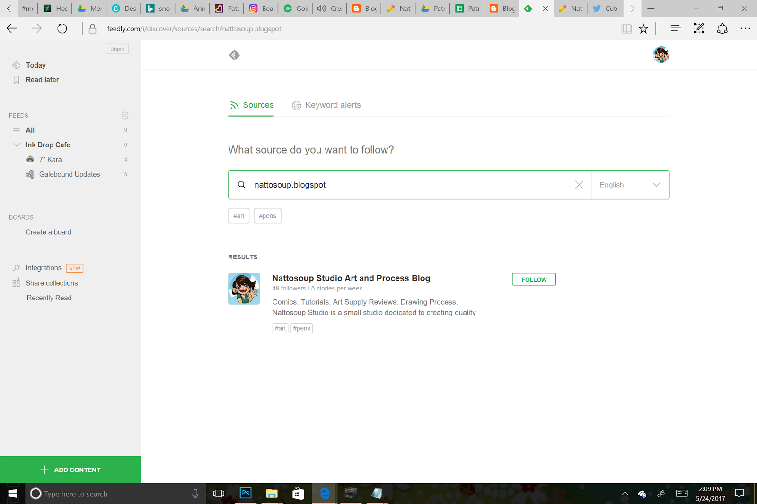This screenshot has height=504, width=757.
Task: Open the Windows Store taskbar icon
Action: (298, 494)
